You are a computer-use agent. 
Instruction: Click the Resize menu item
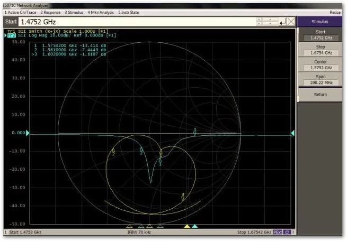pyautogui.click(x=335, y=12)
